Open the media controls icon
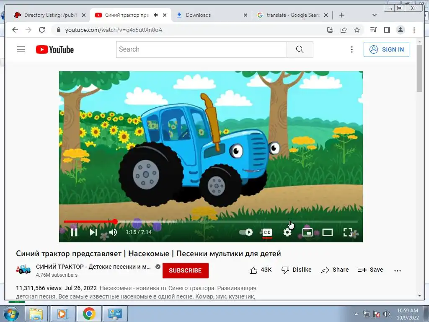The image size is (429, 322). click(x=373, y=30)
